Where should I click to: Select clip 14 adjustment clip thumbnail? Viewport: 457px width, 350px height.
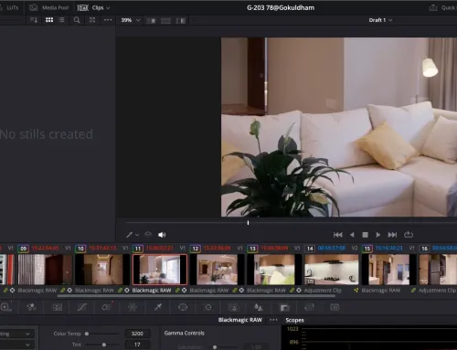[x=332, y=270]
